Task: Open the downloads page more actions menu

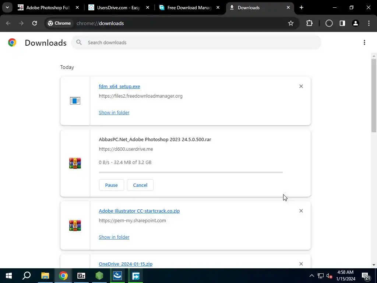Action: tap(364, 43)
